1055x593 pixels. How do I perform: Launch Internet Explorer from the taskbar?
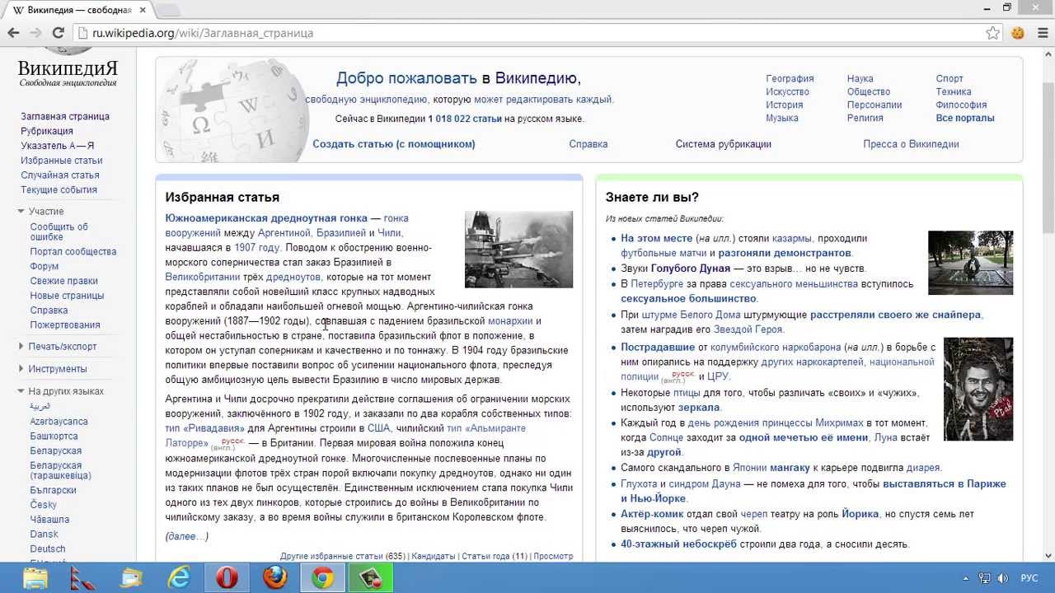click(179, 577)
